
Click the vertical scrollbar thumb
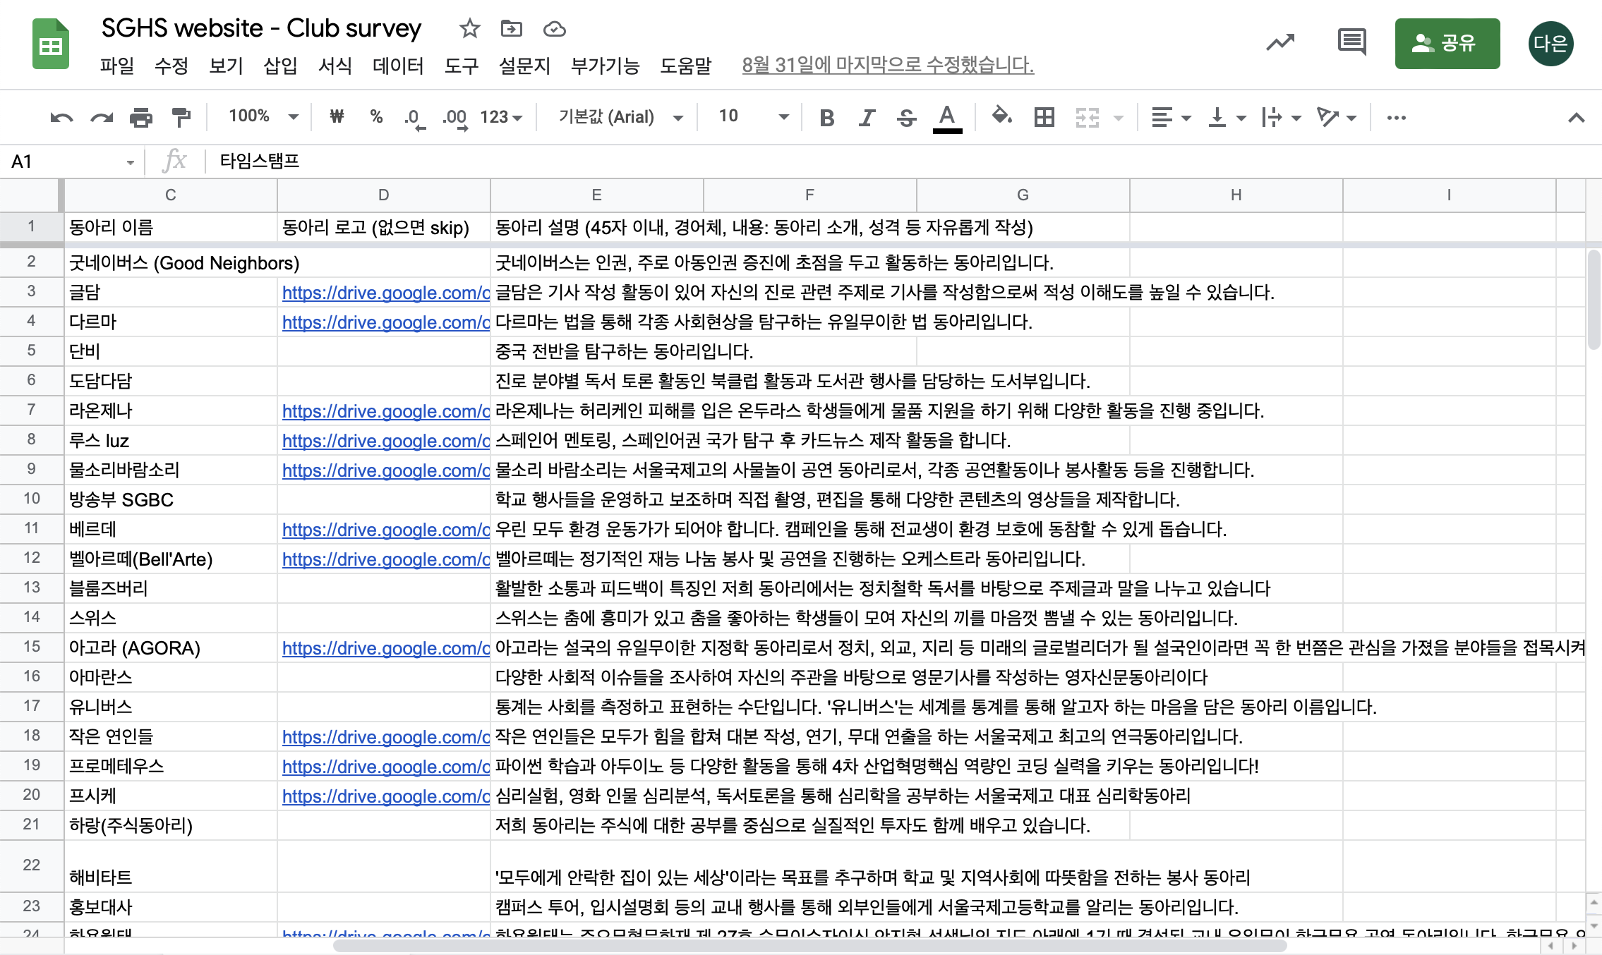1594,299
